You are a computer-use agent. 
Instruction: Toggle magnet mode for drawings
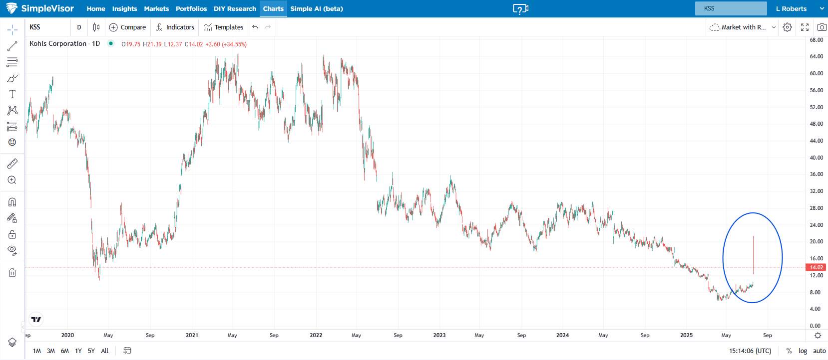[x=12, y=202]
